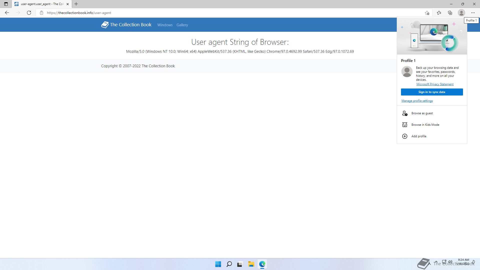Image resolution: width=480 pixels, height=270 pixels.
Task: Open the Favorites list
Action: [439, 13]
